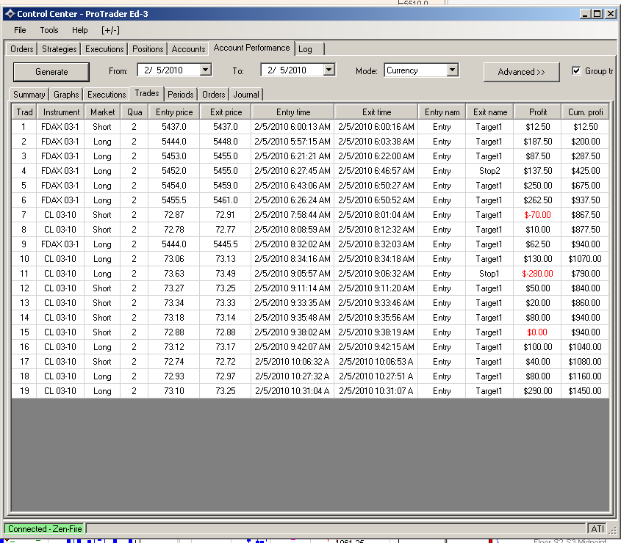Sort by Exit name column header
Screen dimensions: 621x543
490,112
